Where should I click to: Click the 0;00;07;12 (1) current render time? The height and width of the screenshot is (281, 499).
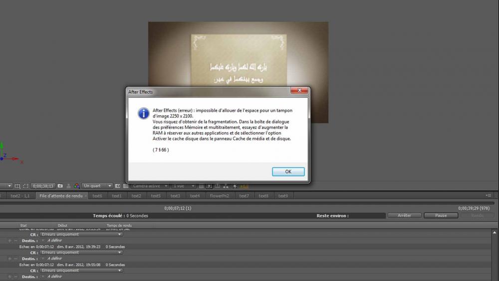tap(178, 208)
